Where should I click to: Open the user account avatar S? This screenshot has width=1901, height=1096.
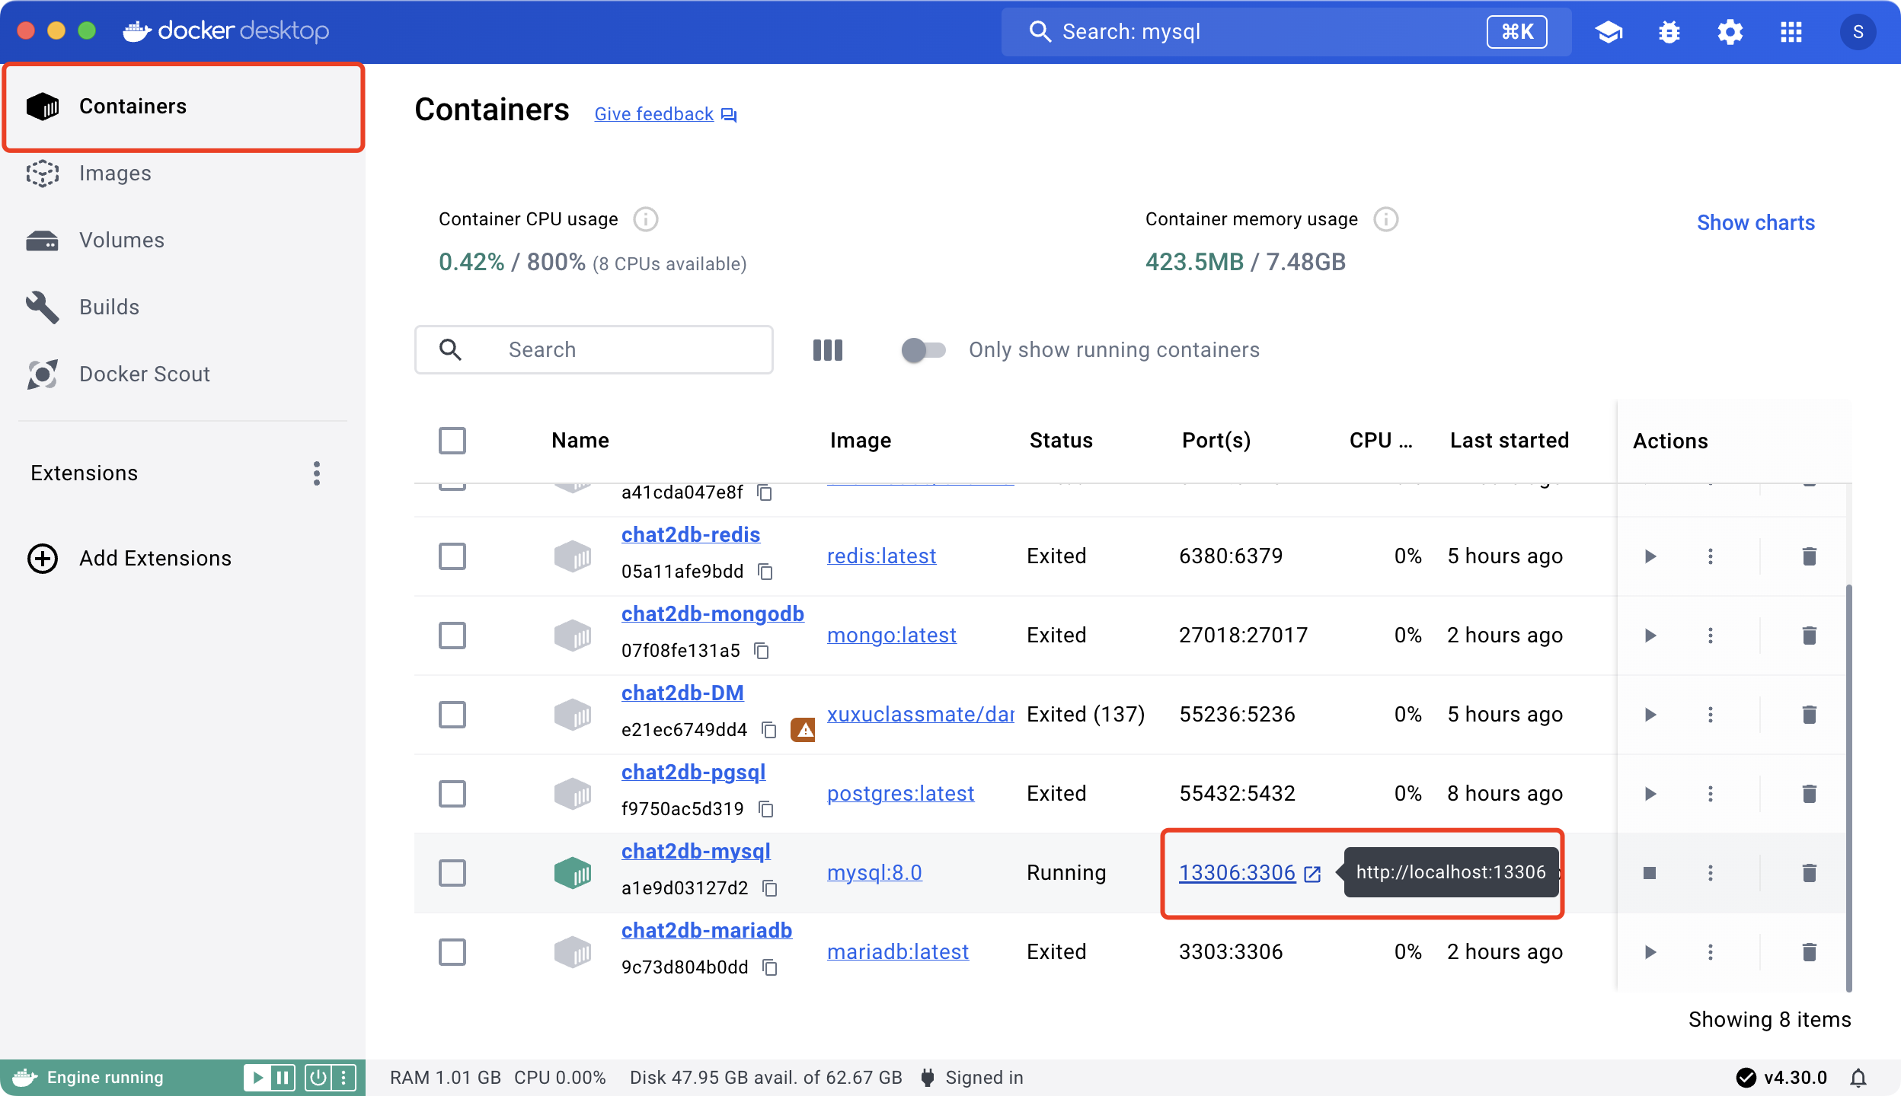1858,32
